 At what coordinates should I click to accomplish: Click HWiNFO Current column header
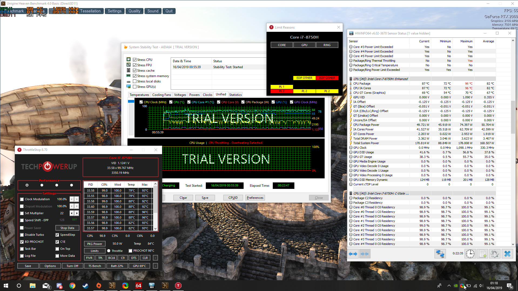[x=424, y=41]
